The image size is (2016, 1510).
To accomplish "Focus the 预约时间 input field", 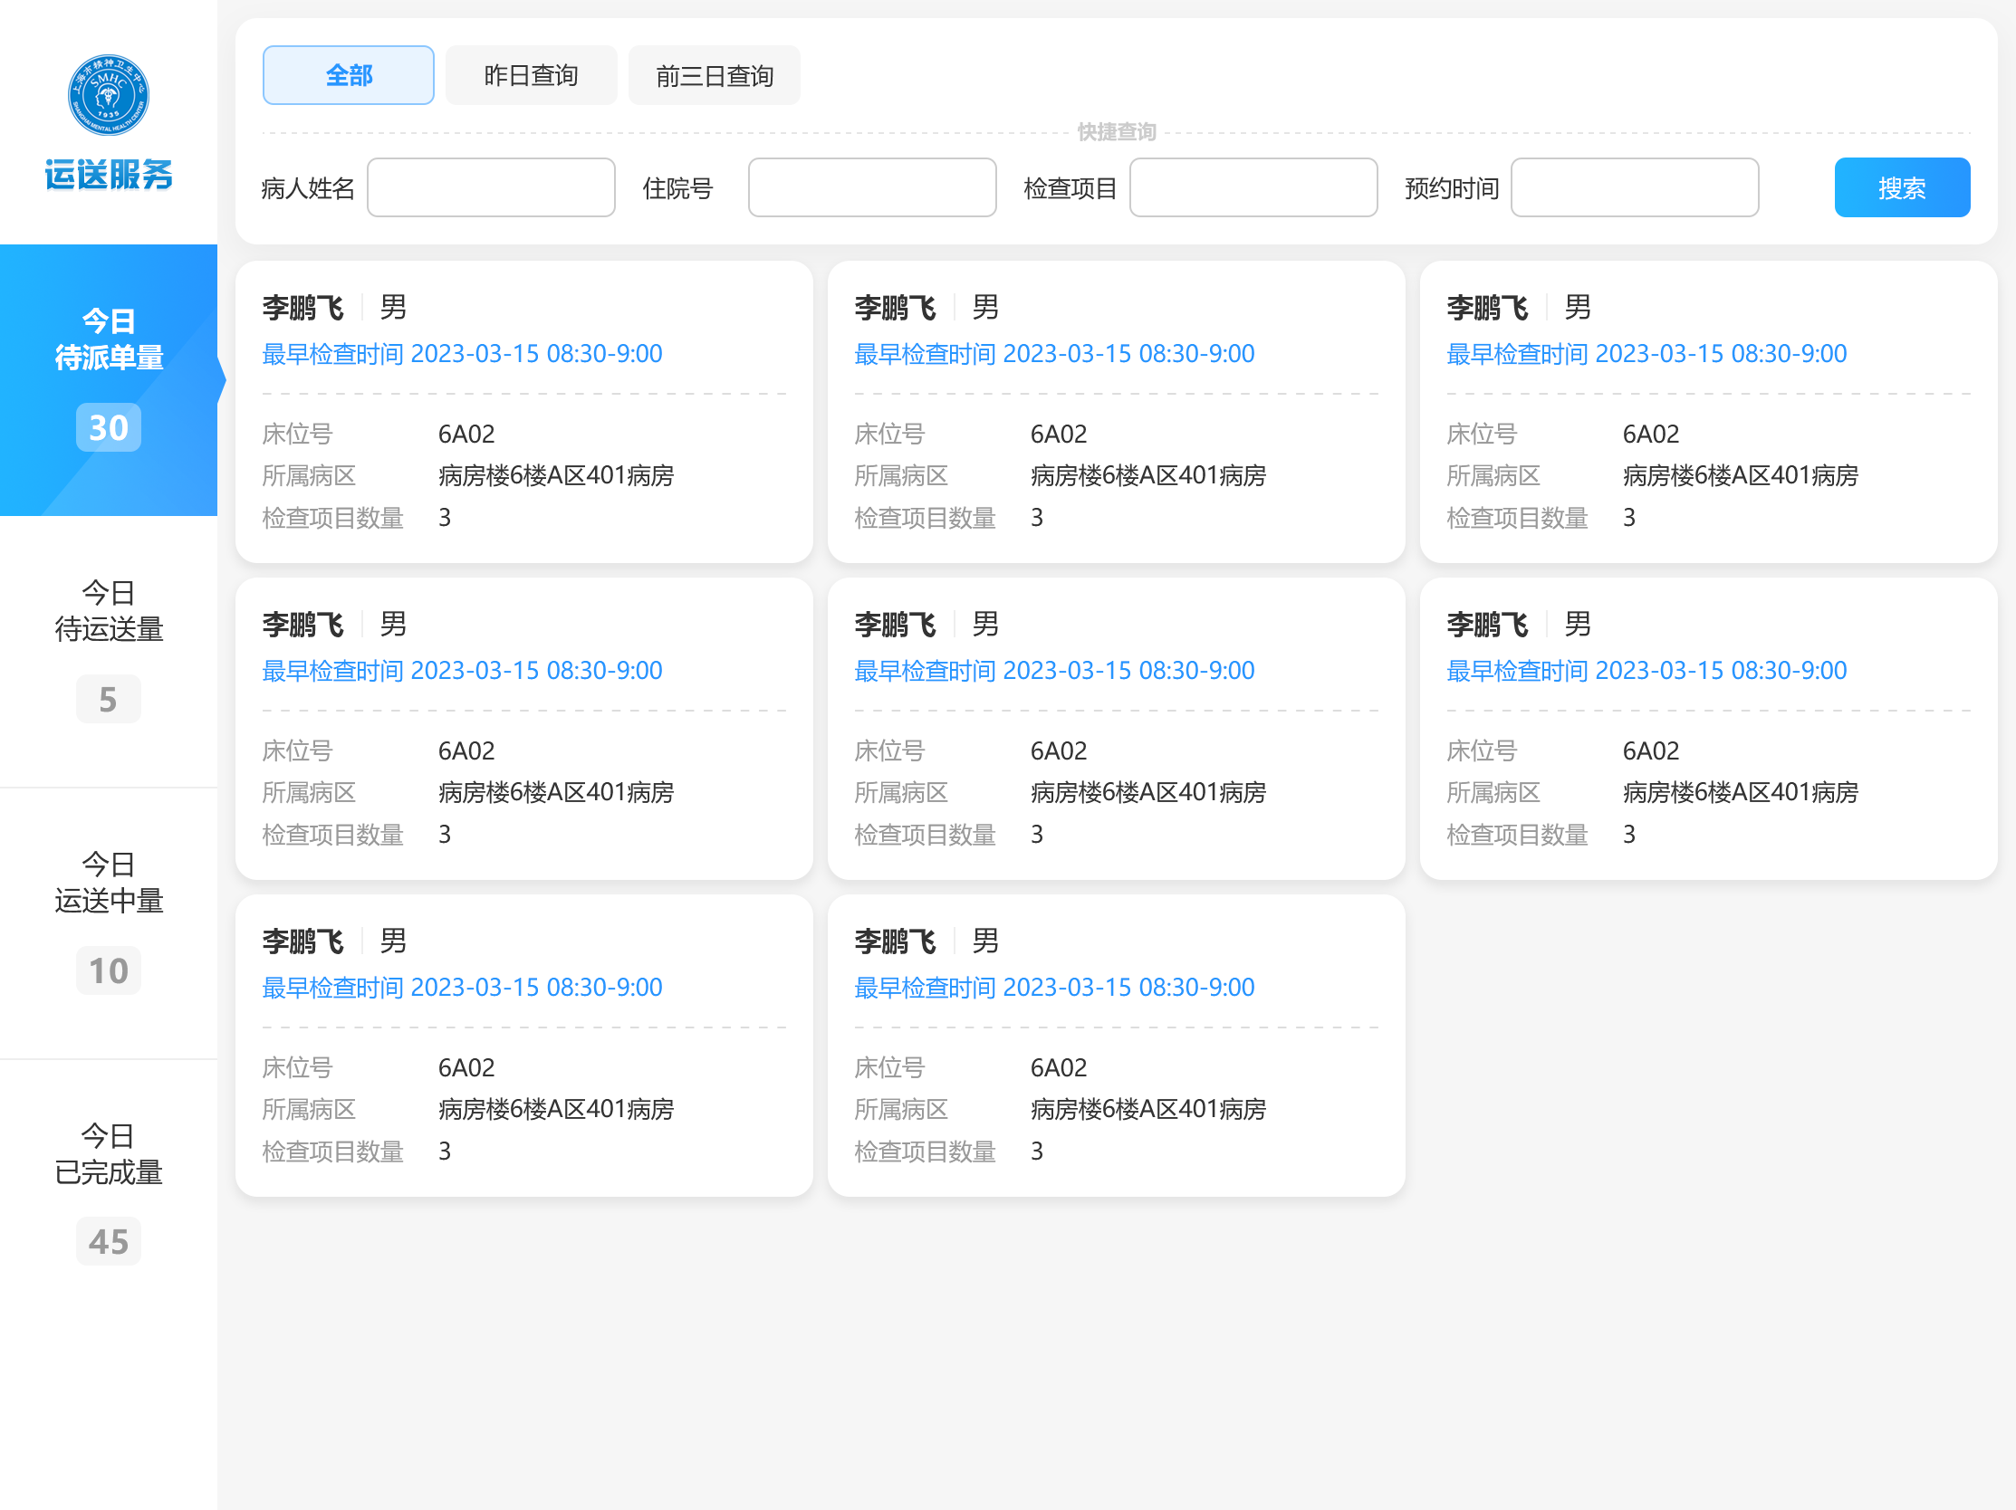I will (x=1635, y=187).
